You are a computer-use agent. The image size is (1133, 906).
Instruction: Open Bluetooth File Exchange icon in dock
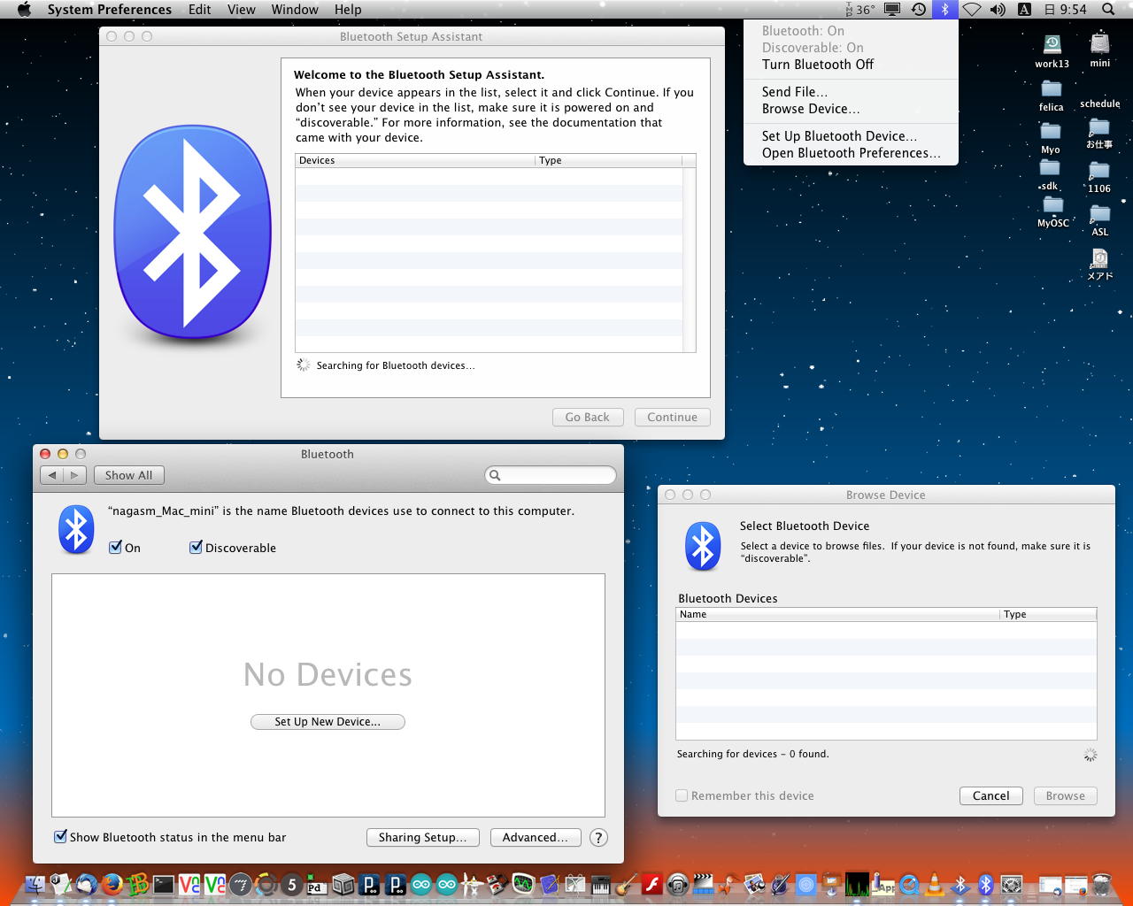click(x=960, y=884)
